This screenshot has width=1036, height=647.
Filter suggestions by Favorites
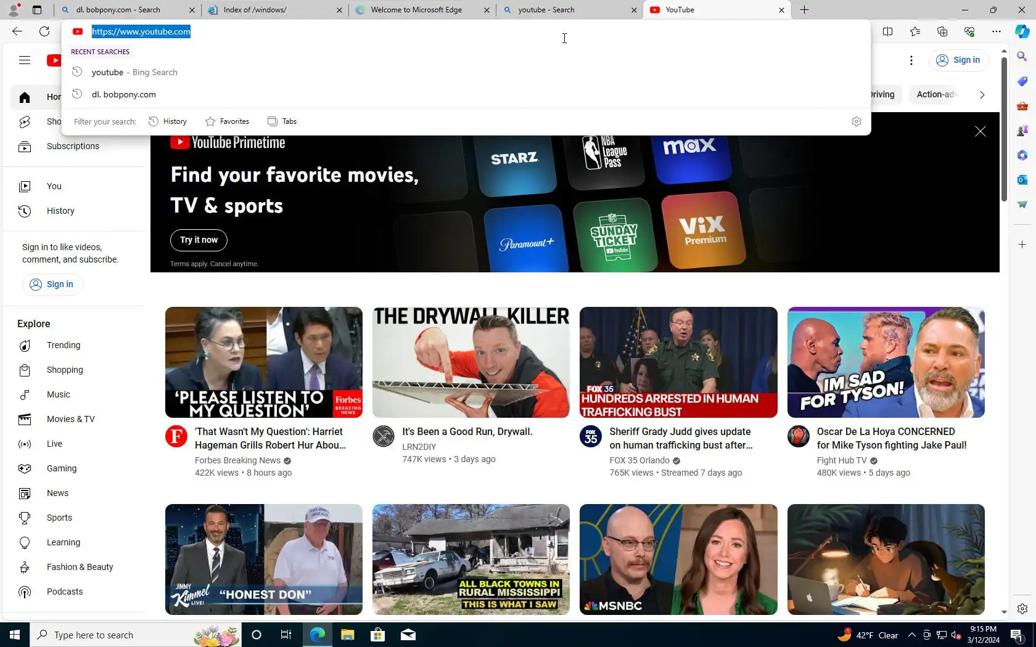[x=227, y=121]
